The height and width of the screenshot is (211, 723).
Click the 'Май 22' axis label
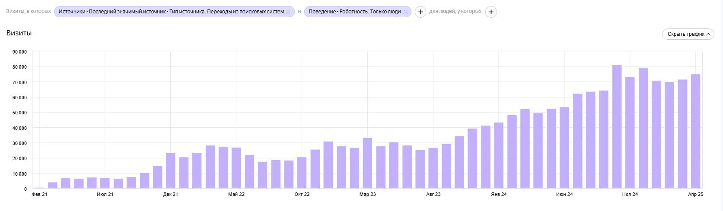tap(236, 195)
